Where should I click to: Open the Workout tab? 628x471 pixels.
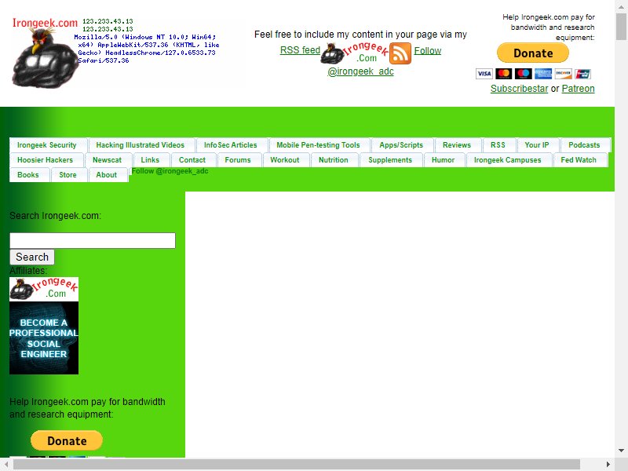click(x=285, y=160)
